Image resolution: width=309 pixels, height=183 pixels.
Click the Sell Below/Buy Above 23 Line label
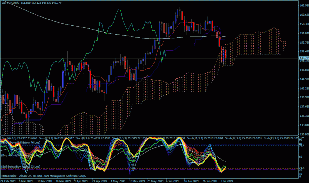[x=21, y=167]
